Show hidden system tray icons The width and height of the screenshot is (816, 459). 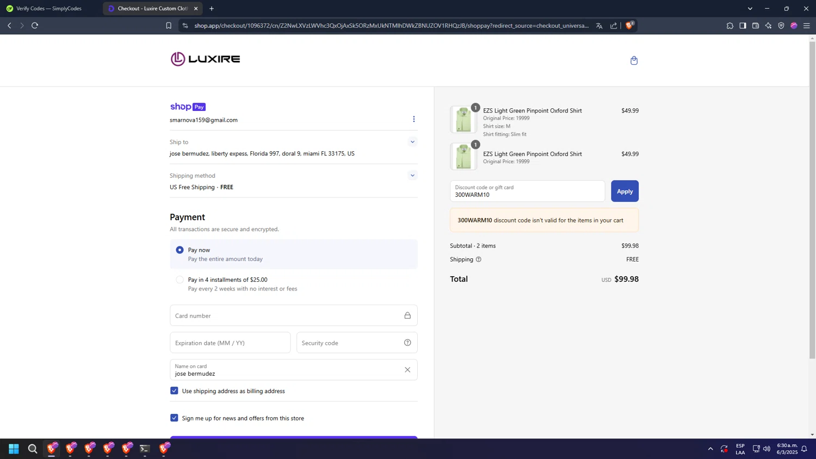tap(710, 449)
